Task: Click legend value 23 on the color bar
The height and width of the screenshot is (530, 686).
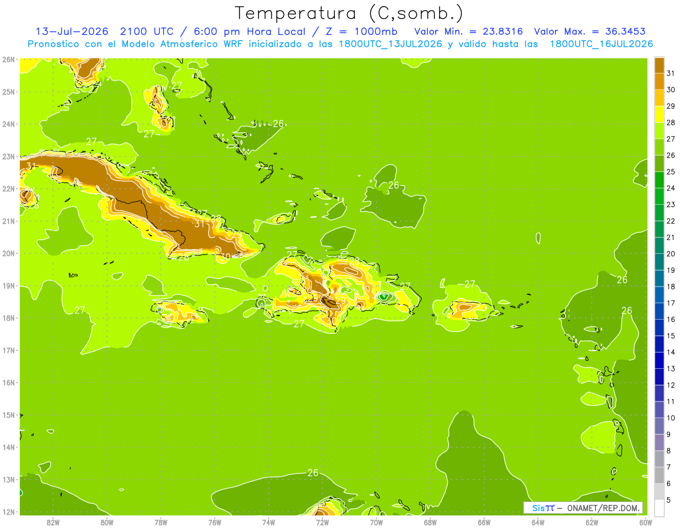Action: (671, 205)
